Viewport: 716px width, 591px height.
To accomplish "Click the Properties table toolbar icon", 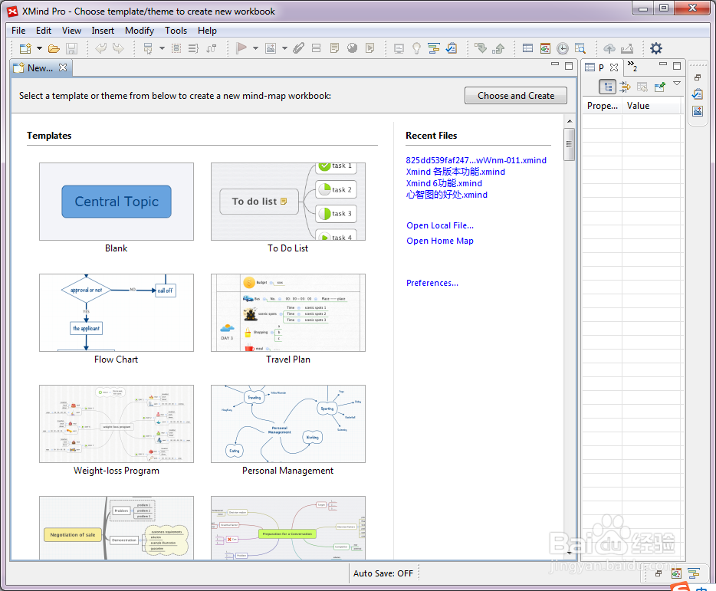I will (527, 48).
